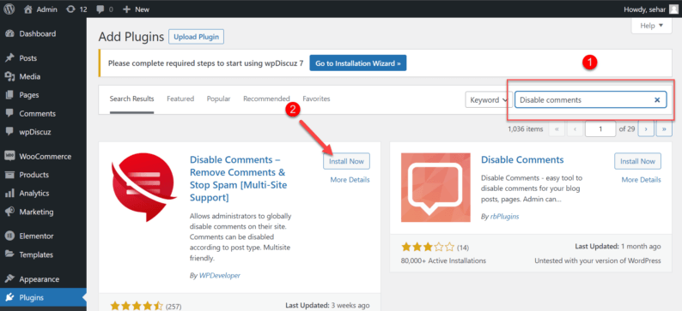Open the Admin site home icon

[x=28, y=9]
